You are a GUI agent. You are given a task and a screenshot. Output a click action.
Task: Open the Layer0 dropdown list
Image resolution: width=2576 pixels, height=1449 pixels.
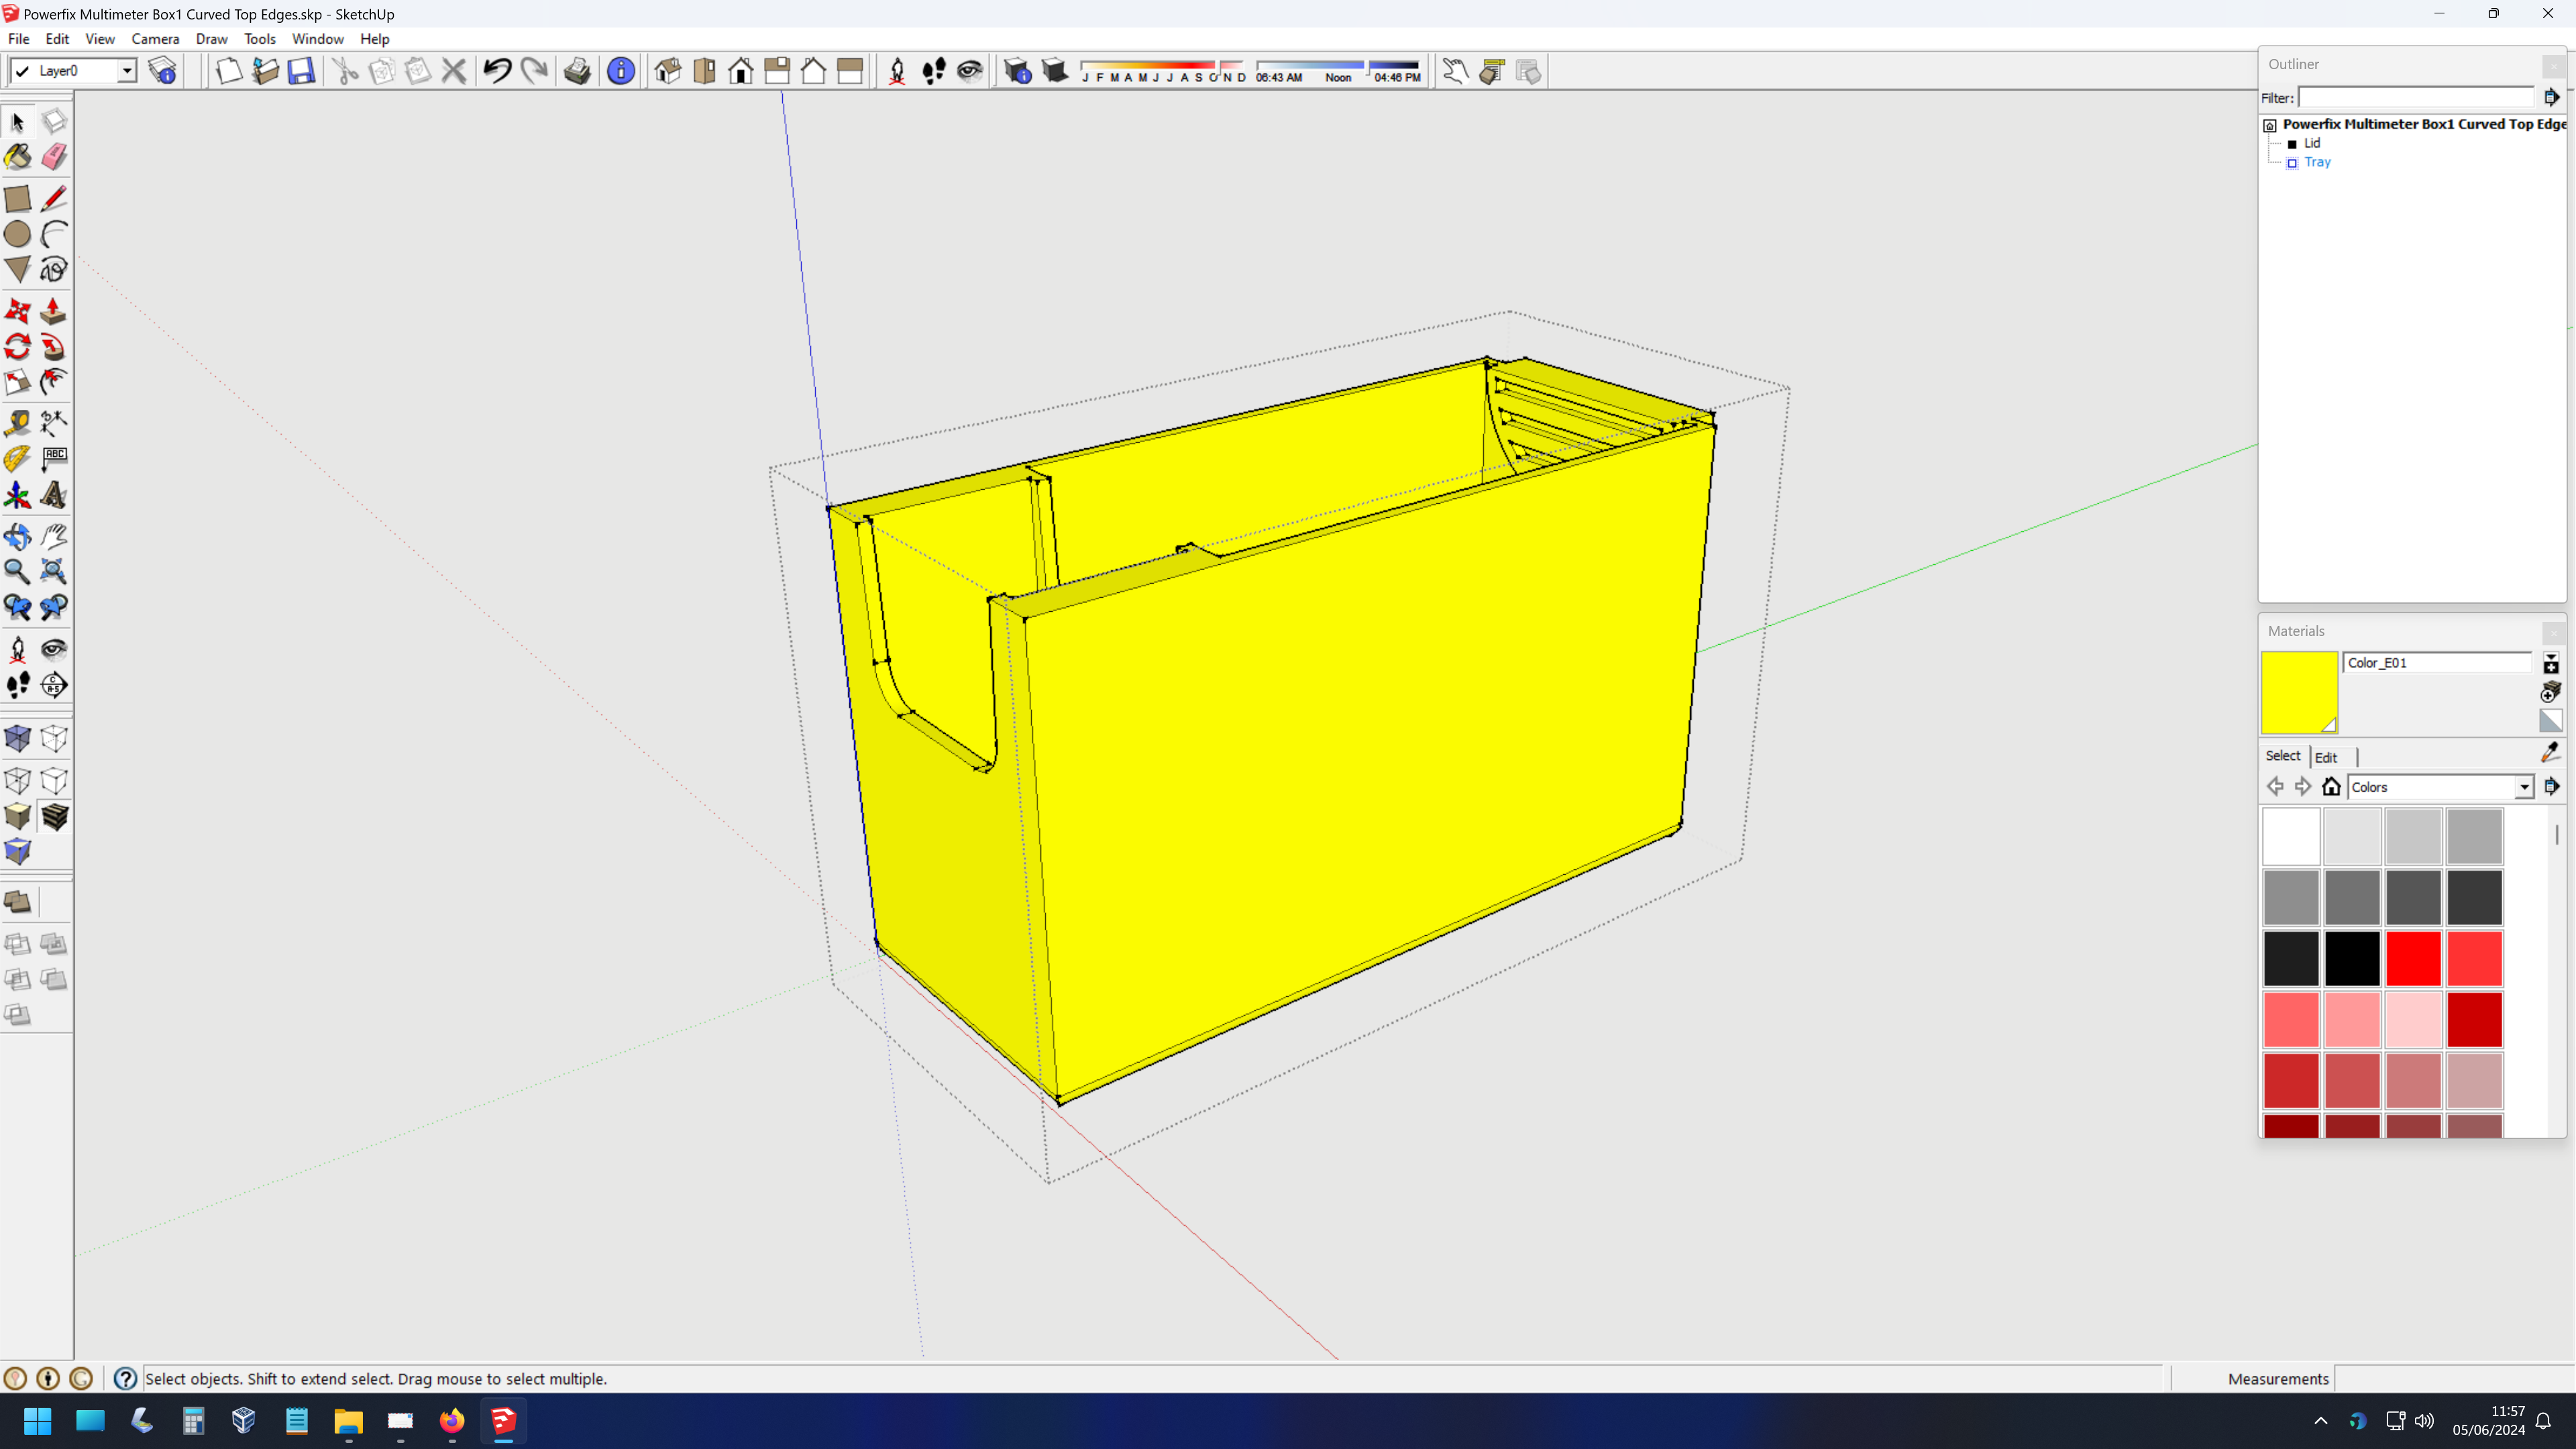tap(127, 71)
